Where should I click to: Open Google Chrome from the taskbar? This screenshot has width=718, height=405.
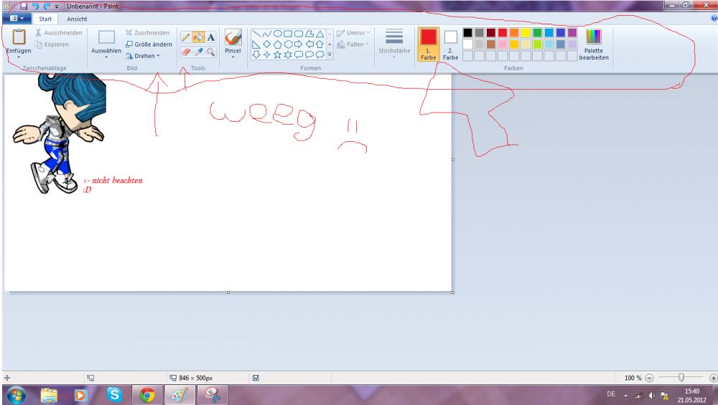147,394
